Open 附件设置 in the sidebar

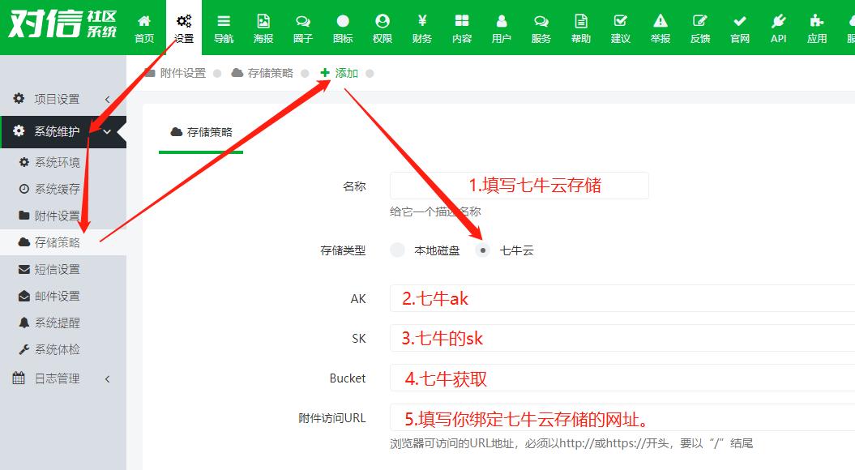(x=58, y=216)
